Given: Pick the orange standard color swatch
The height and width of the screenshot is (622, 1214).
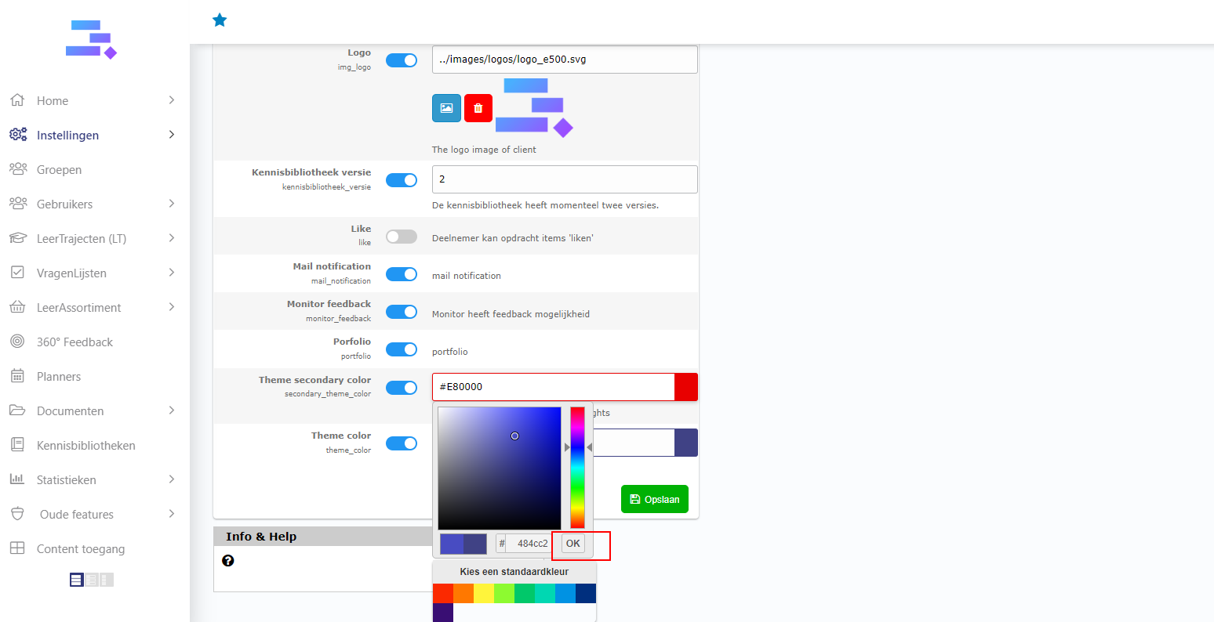Looking at the screenshot, I should [463, 594].
